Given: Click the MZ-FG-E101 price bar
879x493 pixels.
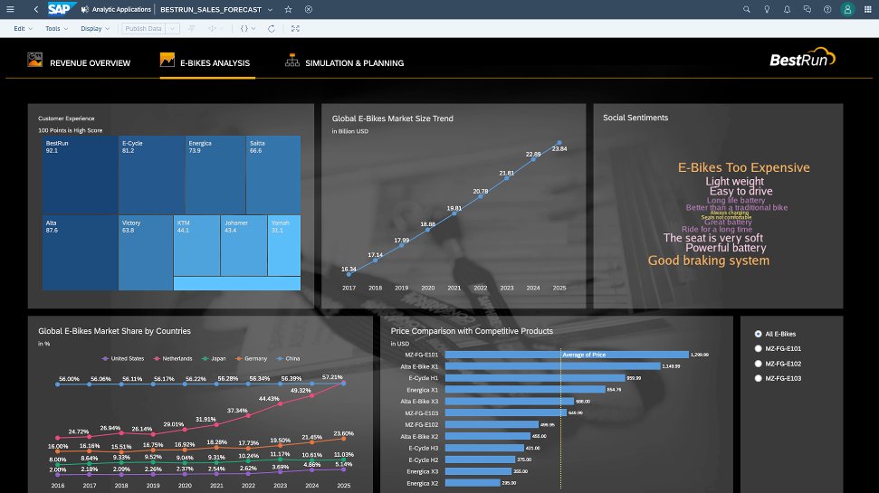Looking at the screenshot, I should [x=567, y=355].
